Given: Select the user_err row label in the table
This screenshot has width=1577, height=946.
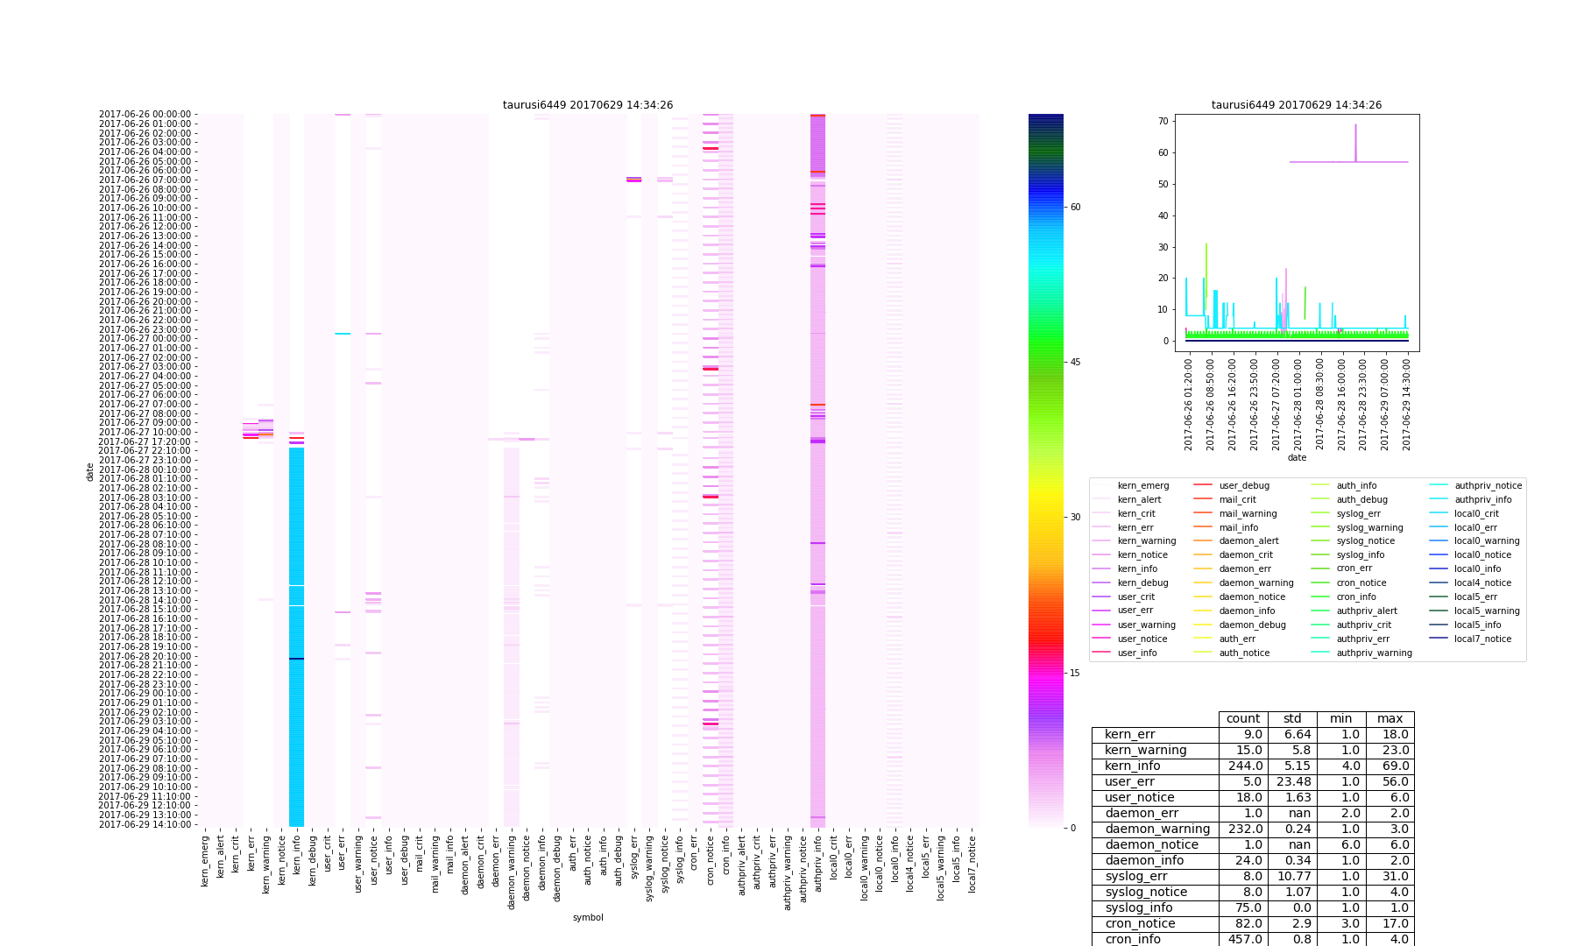Looking at the screenshot, I should pos(1129,782).
